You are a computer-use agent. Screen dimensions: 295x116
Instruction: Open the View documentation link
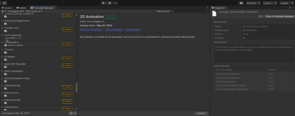pyautogui.click(x=91, y=29)
